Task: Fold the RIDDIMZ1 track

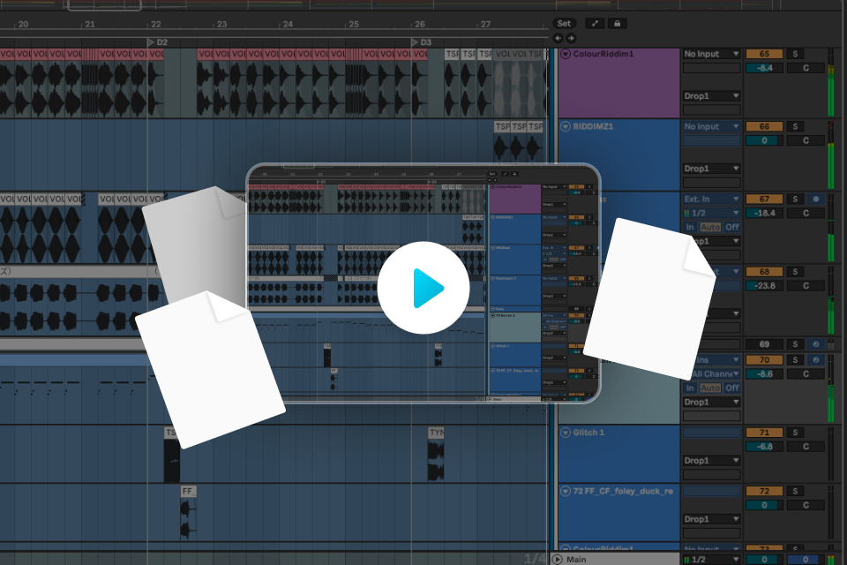Action: (566, 126)
